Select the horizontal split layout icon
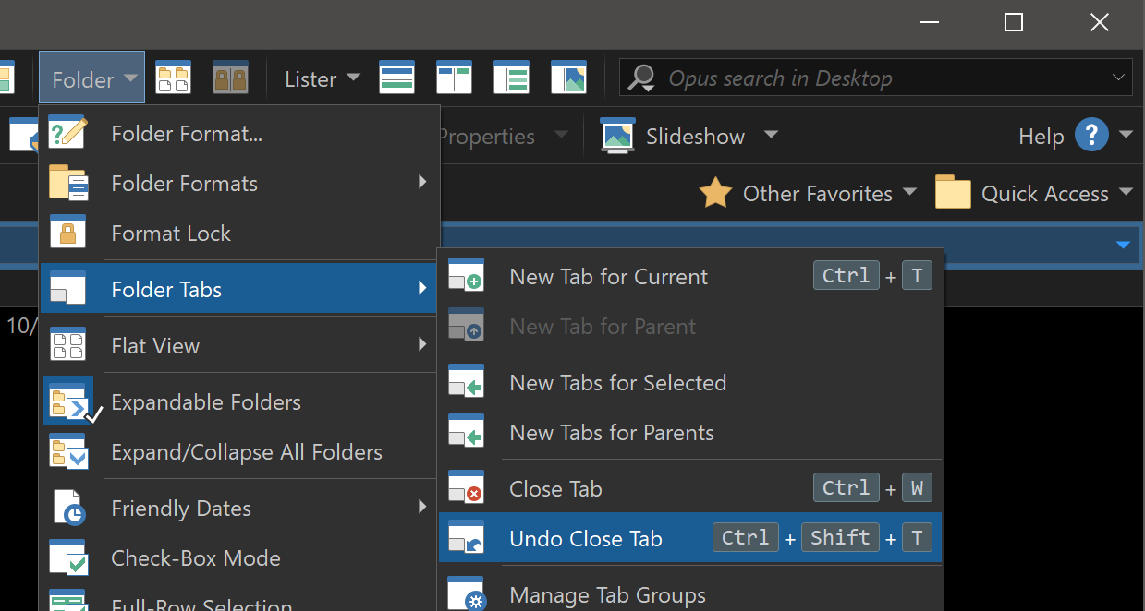 pos(396,78)
